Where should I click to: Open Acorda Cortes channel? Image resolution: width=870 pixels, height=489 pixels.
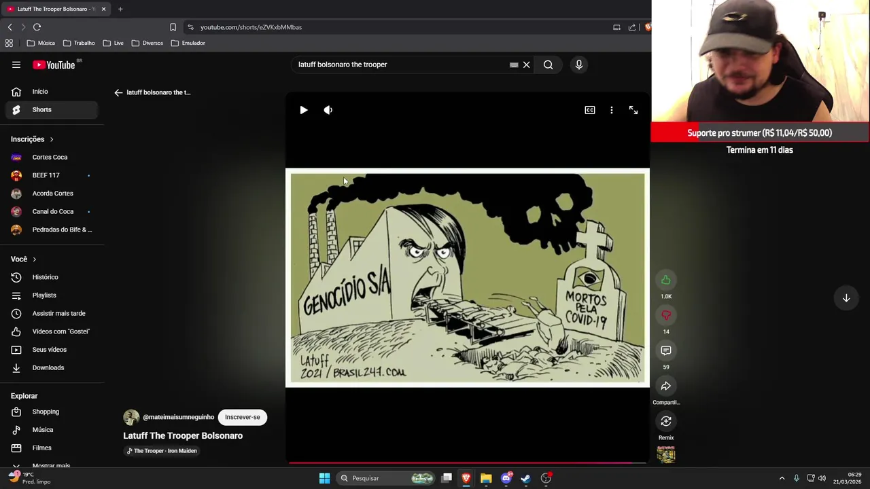[x=51, y=194]
